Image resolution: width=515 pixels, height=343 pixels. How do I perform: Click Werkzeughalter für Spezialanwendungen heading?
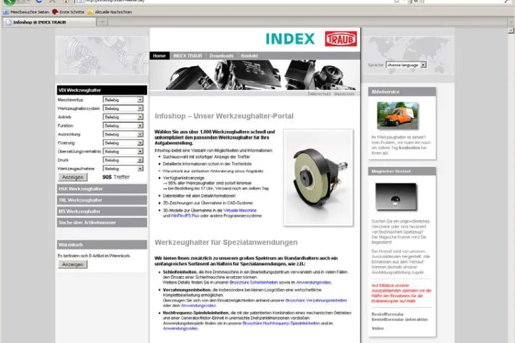(x=226, y=242)
